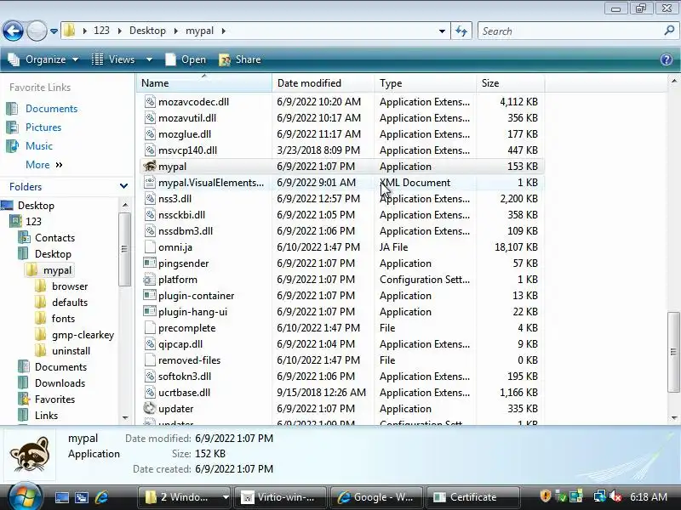Click the Forward navigation arrow button
This screenshot has width=681, height=510.
click(x=37, y=31)
